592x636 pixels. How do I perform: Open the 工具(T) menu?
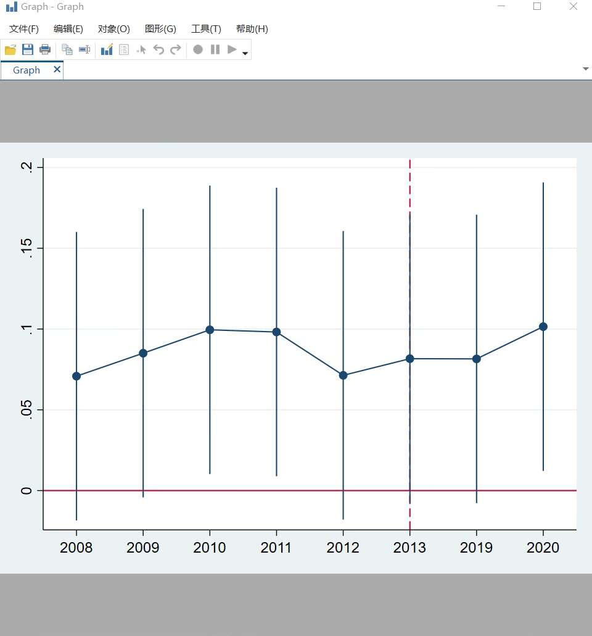point(206,29)
